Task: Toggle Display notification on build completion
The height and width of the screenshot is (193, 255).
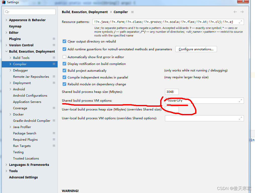Action: [x=64, y=64]
